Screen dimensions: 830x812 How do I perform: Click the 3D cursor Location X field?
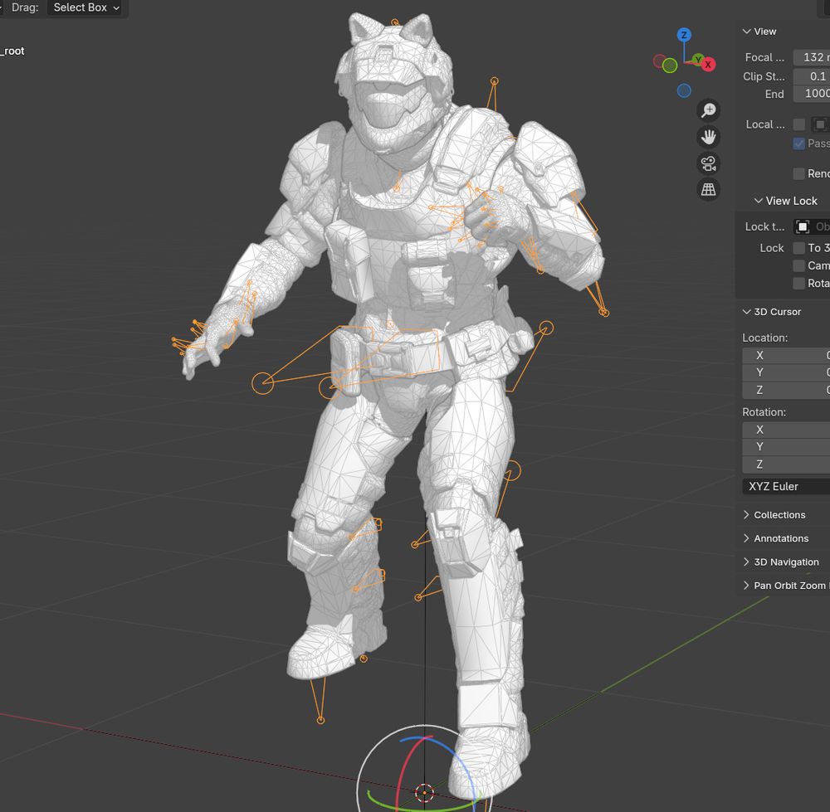(786, 356)
